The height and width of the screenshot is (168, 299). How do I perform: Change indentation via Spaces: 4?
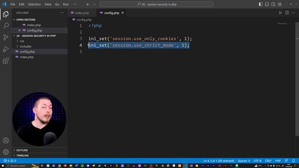(244, 161)
